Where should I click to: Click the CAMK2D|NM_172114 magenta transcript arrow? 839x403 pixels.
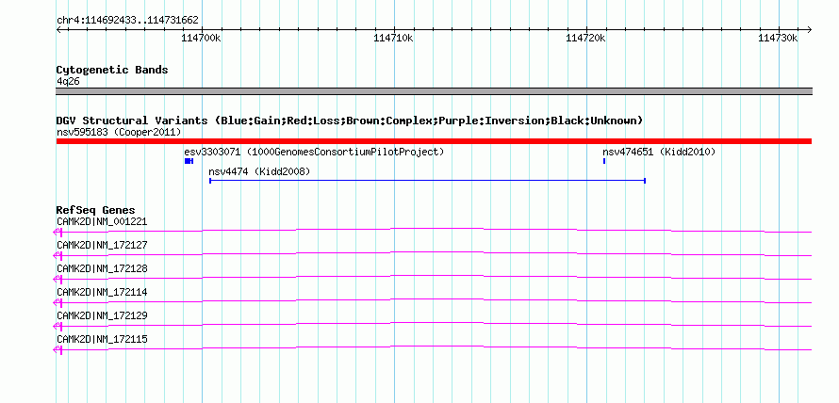[x=58, y=302]
